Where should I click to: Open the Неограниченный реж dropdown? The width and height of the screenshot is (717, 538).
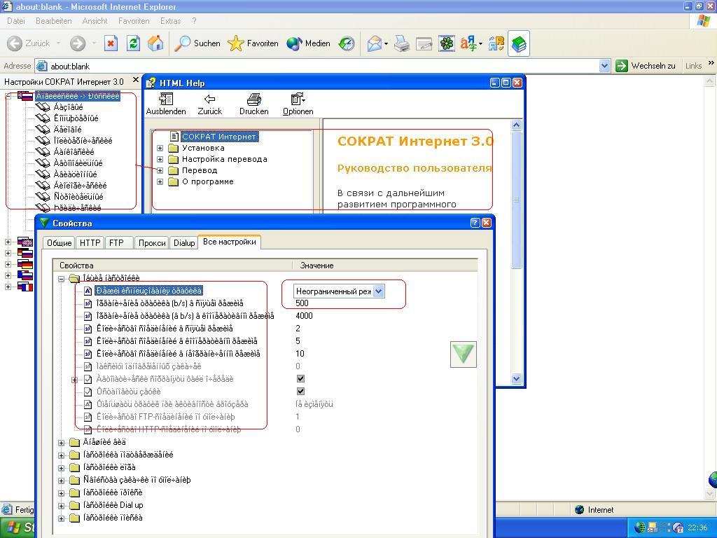click(x=379, y=291)
